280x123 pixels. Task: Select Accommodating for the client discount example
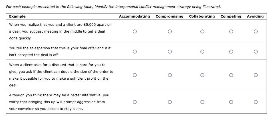(x=134, y=75)
